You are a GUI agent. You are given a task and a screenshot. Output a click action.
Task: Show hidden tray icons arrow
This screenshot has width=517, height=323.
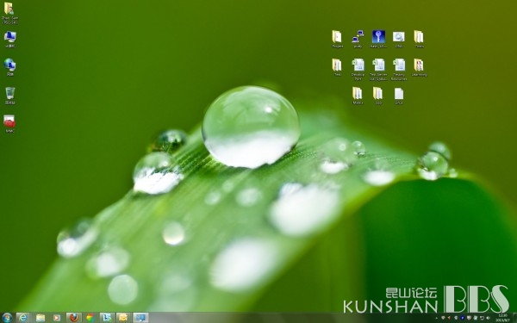[437, 318]
